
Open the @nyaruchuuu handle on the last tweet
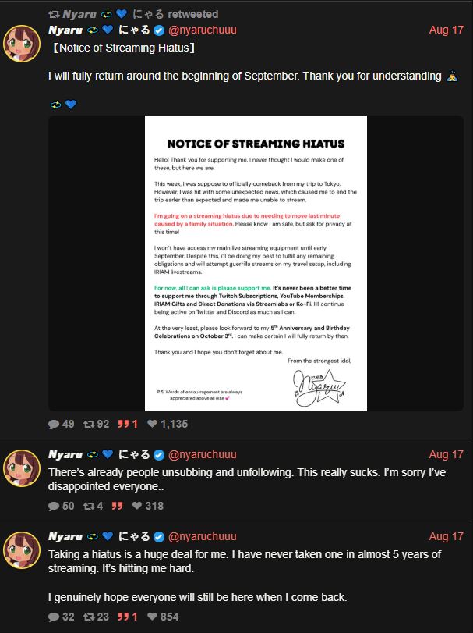(x=203, y=536)
